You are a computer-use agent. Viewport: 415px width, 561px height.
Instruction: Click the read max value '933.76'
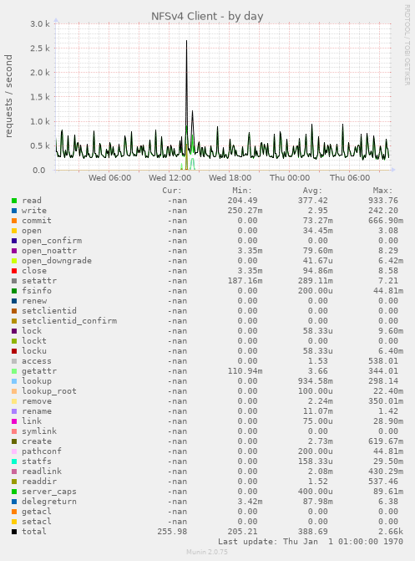coord(383,201)
